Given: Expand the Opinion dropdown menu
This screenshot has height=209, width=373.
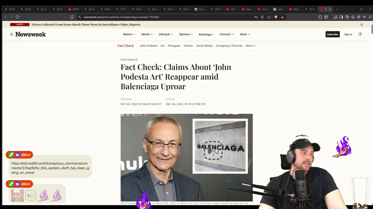Looking at the screenshot, I should point(186,34).
